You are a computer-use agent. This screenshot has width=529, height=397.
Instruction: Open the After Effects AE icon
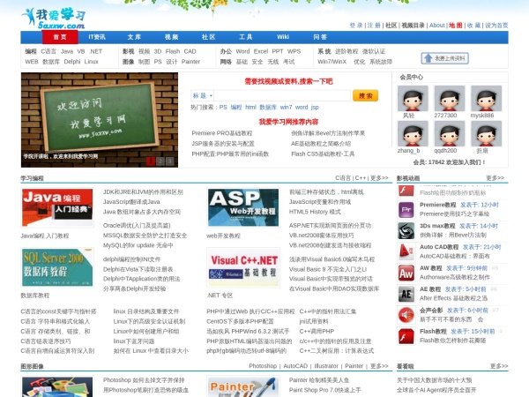[406, 292]
